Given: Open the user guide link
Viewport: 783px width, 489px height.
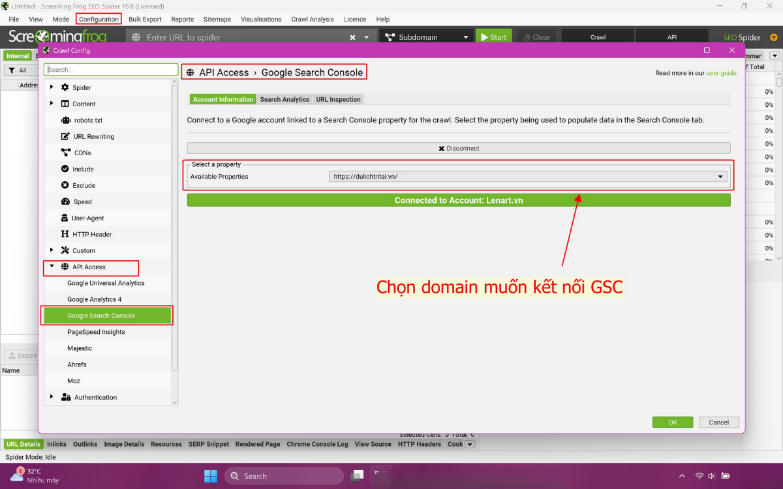Looking at the screenshot, I should pos(721,73).
